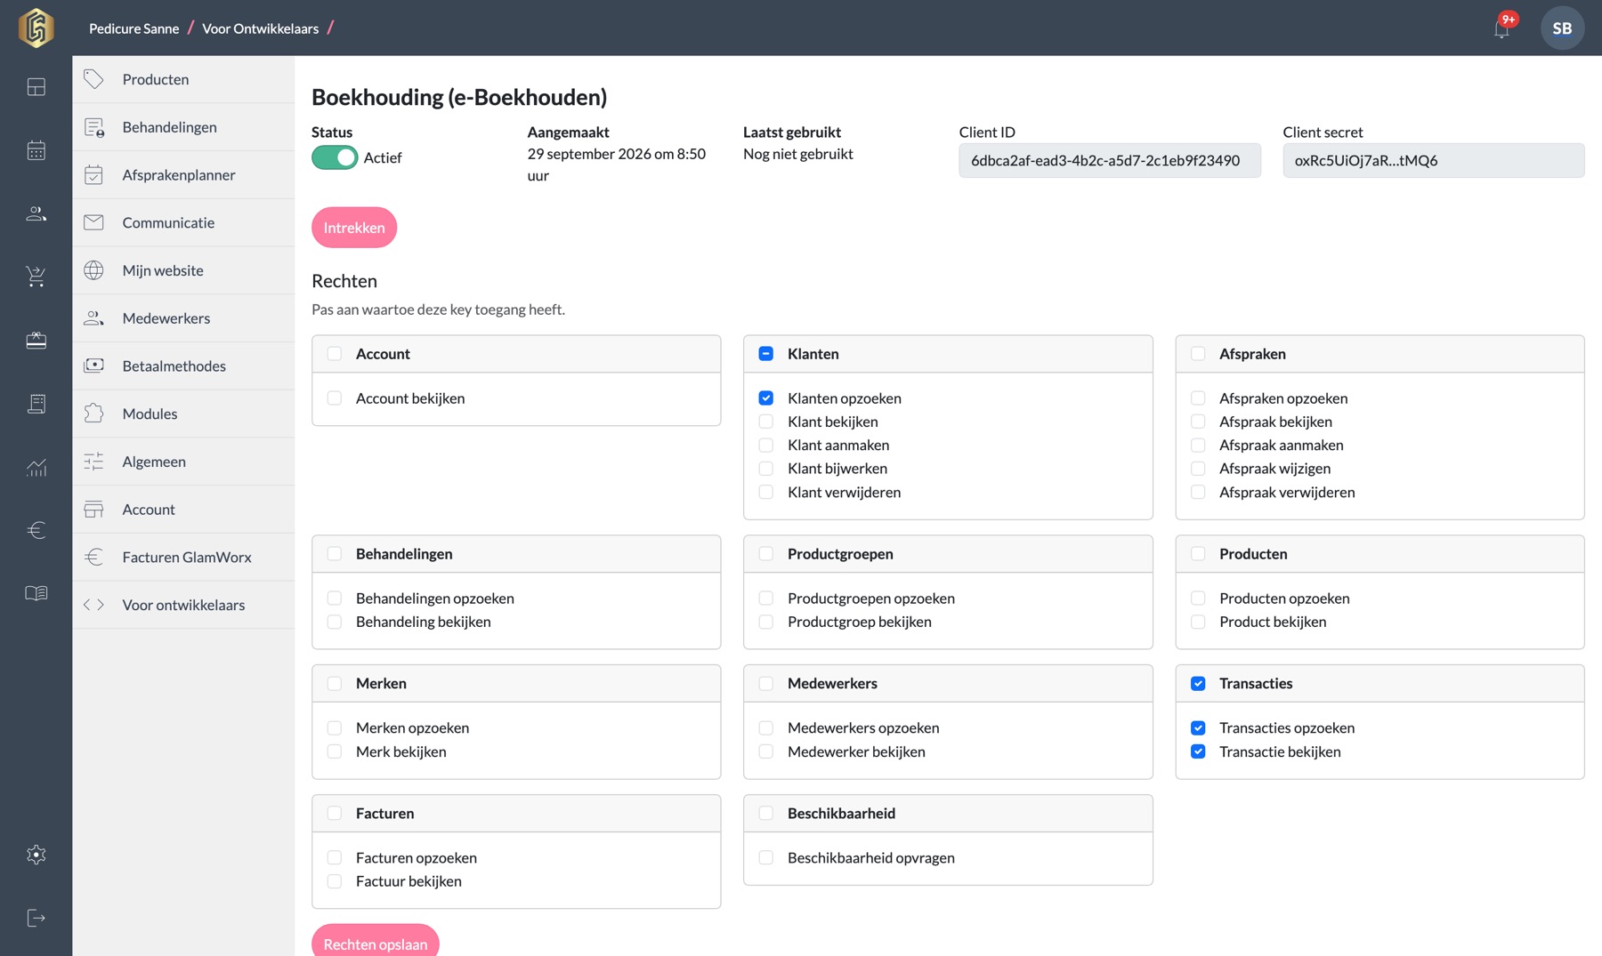Check the Account bekijken checkbox

[x=335, y=398]
